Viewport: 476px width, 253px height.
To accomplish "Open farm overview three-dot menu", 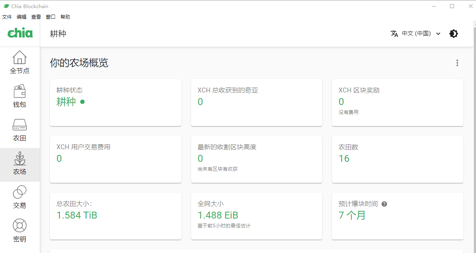I will 457,63.
